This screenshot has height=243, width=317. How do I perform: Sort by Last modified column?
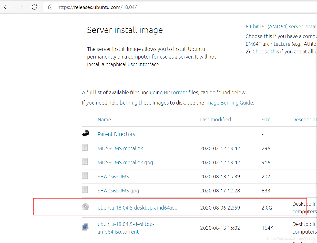tap(216, 120)
